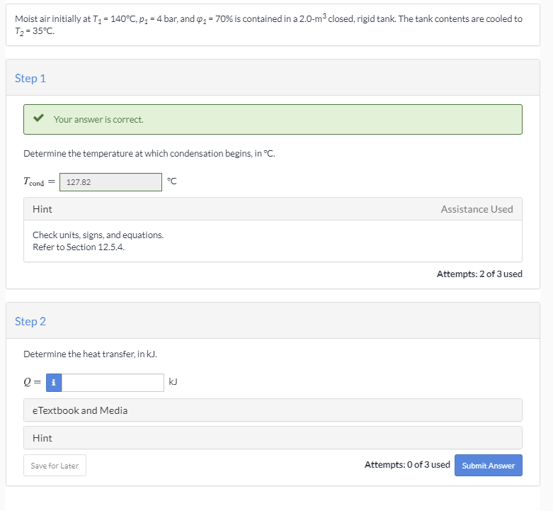Click the Tcond variable label

33,183
